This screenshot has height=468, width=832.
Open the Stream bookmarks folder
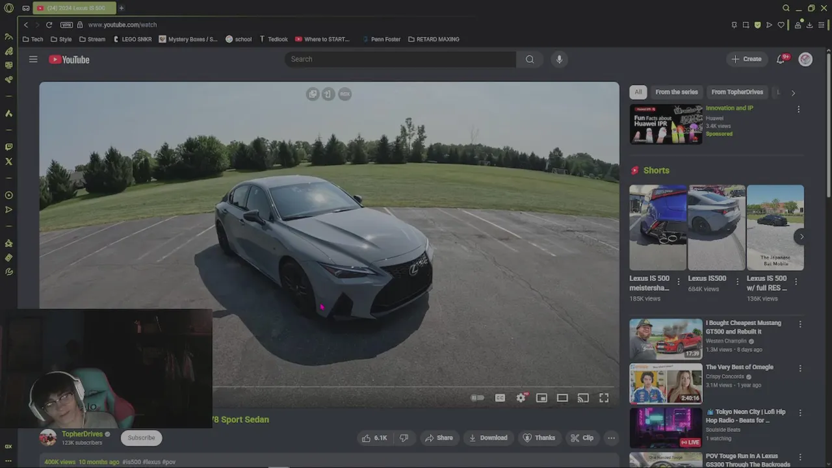pyautogui.click(x=92, y=39)
